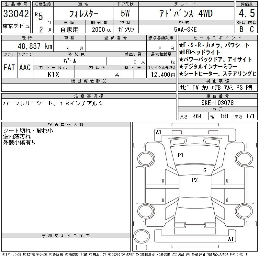The image size is (259, 259).
Task: Click the car name フォレスター
Action: [x=84, y=14]
